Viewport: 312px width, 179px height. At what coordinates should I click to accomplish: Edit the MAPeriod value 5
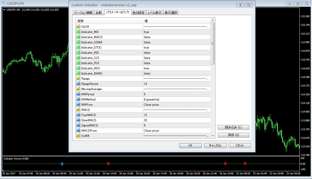click(x=177, y=94)
